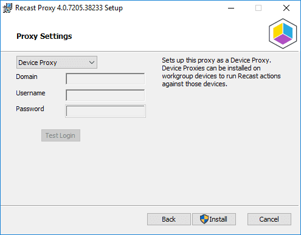Click the Domain label
Viewport: 301px width, 235px height.
click(27, 77)
